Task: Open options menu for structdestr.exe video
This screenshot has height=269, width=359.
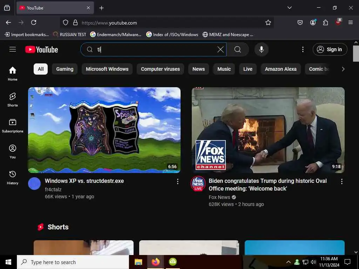Action: tap(178, 182)
